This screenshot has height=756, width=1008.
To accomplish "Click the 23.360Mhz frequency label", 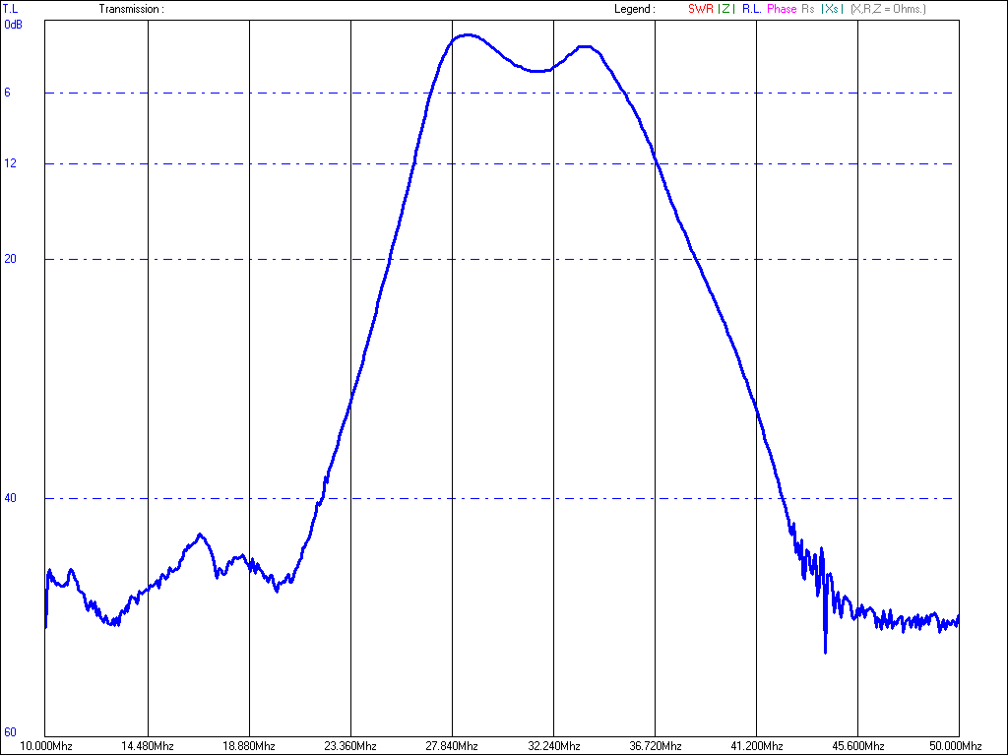I will click(350, 746).
